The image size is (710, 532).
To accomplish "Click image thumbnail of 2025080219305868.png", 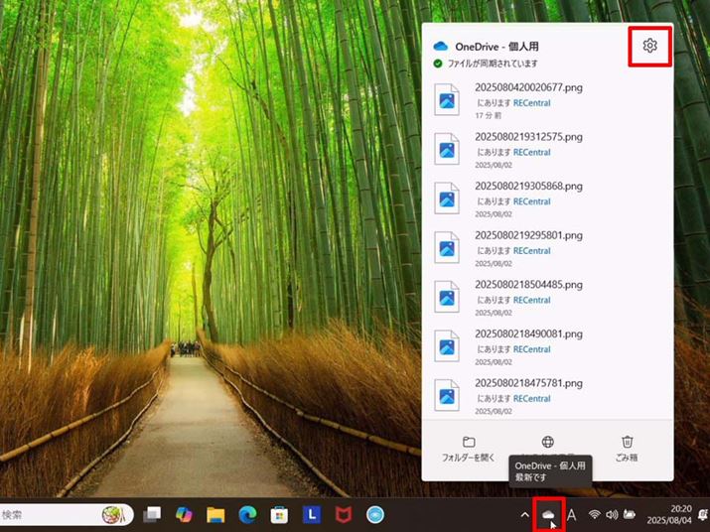I will [x=447, y=199].
